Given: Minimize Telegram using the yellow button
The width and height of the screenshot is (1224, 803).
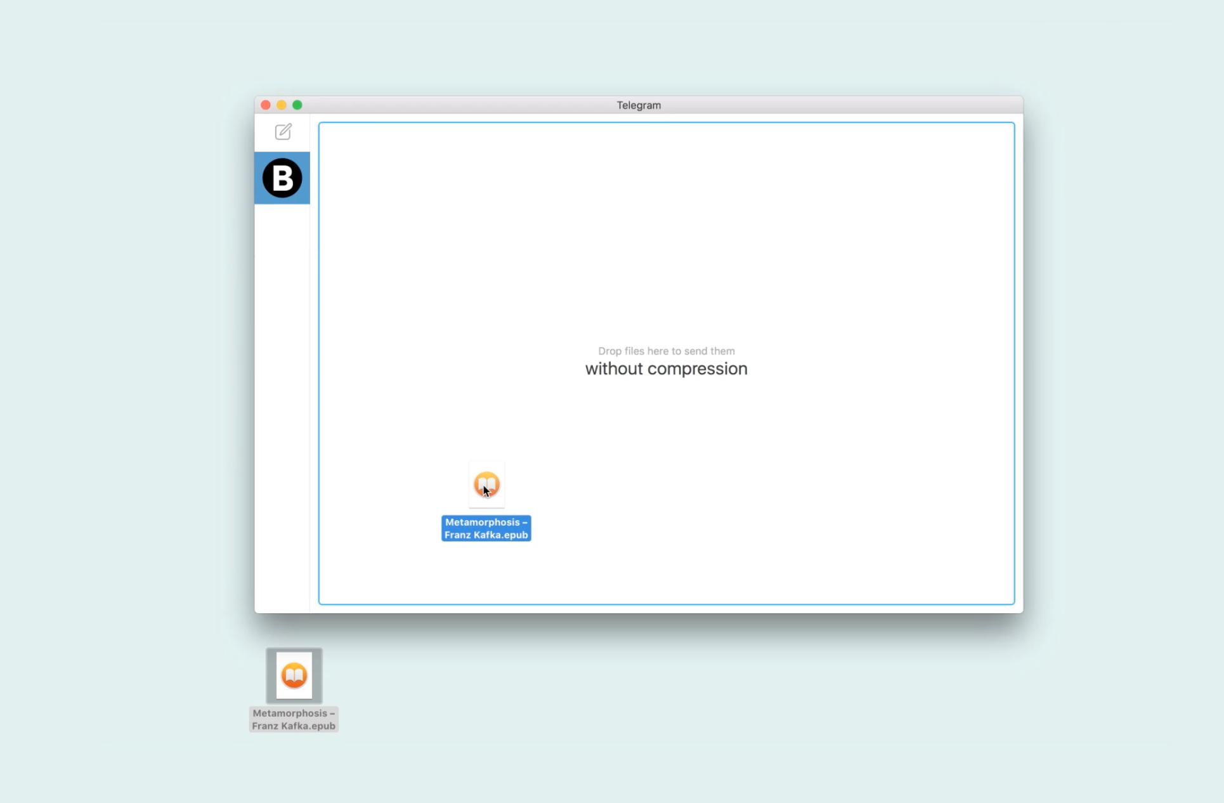Looking at the screenshot, I should coord(282,105).
